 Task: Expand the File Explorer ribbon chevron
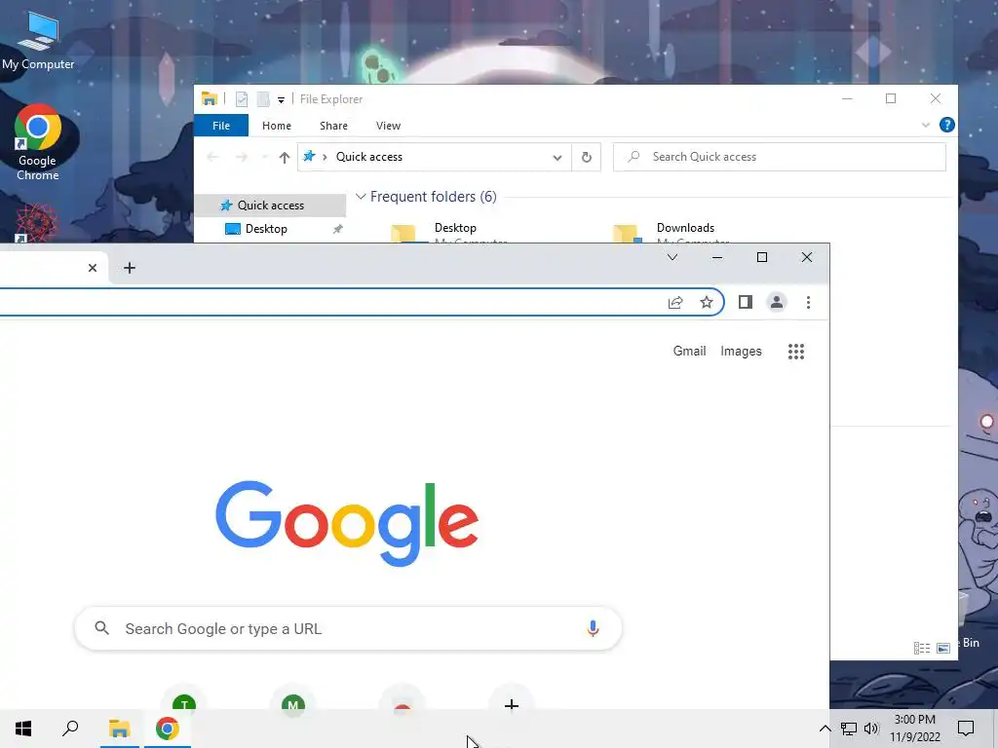tap(926, 125)
